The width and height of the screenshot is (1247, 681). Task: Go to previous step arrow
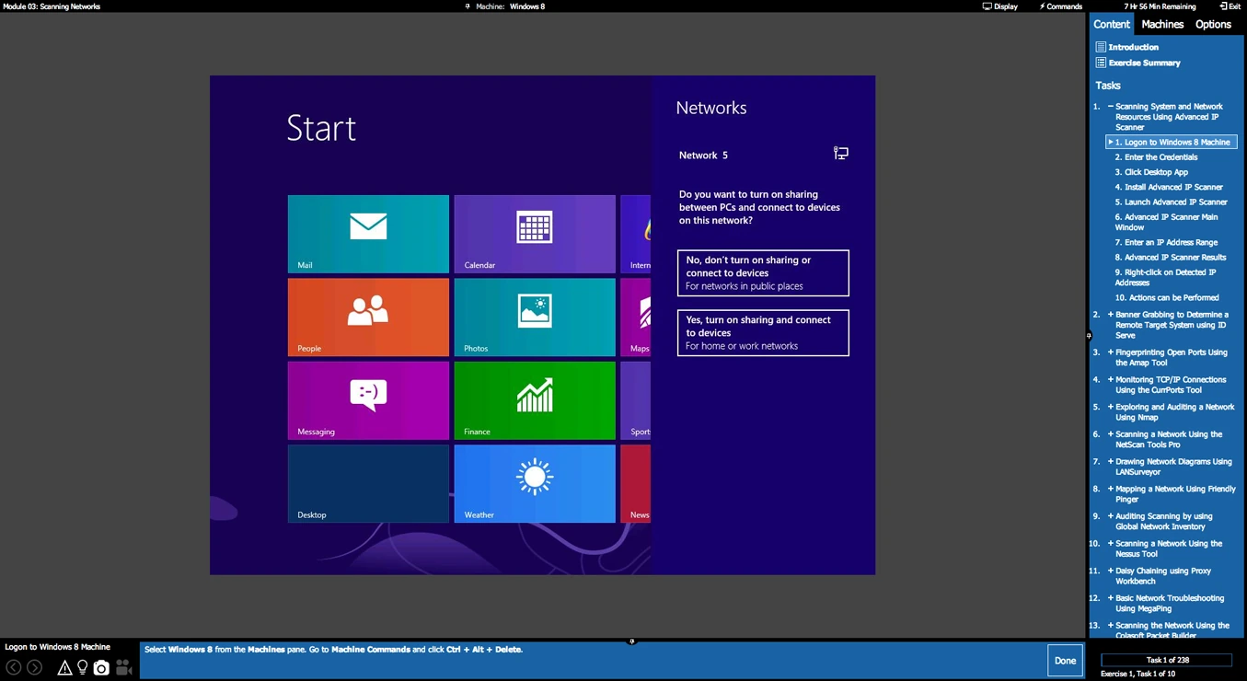coord(14,667)
